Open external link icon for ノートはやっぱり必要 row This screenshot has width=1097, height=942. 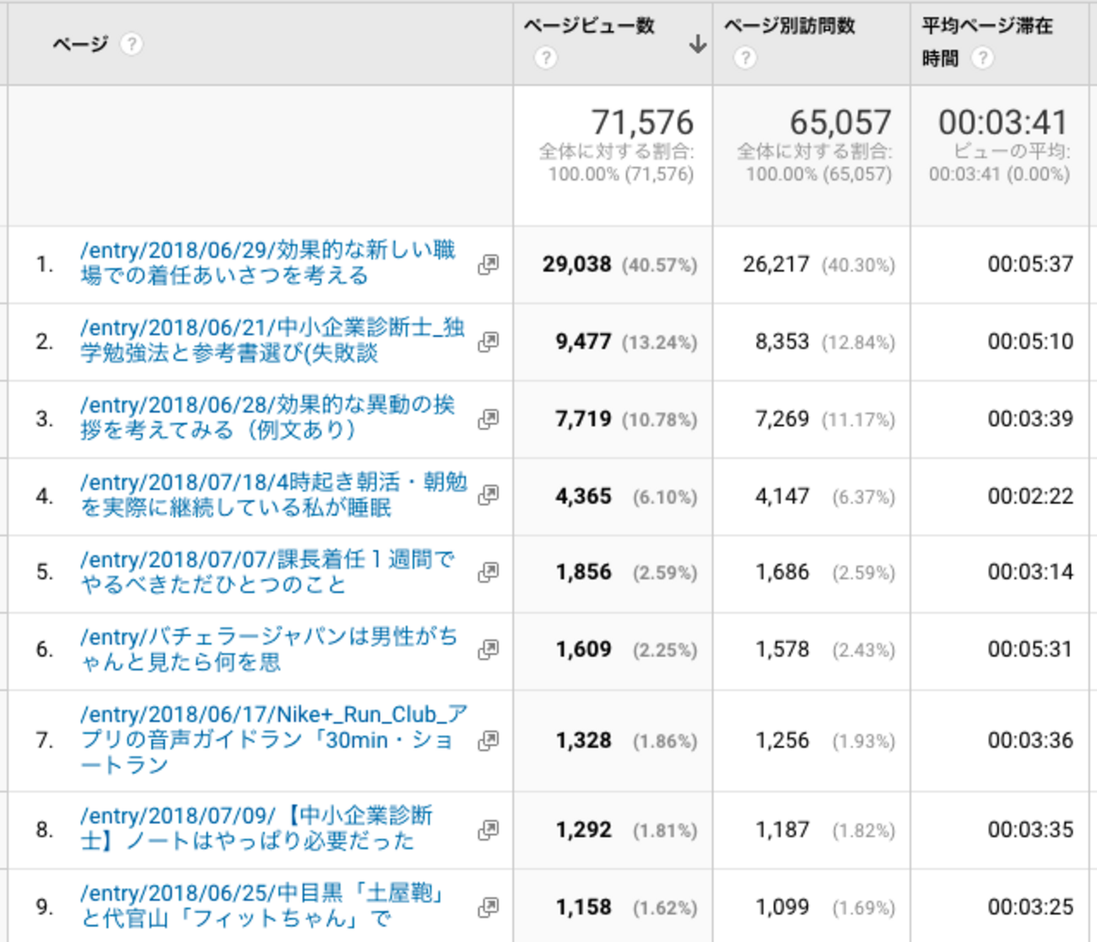pos(488,830)
